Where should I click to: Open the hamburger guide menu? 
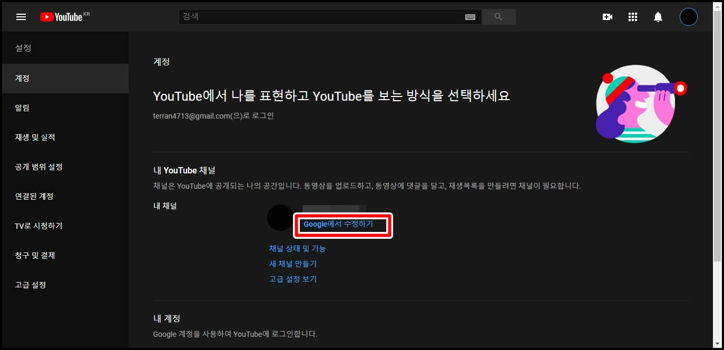coord(21,17)
